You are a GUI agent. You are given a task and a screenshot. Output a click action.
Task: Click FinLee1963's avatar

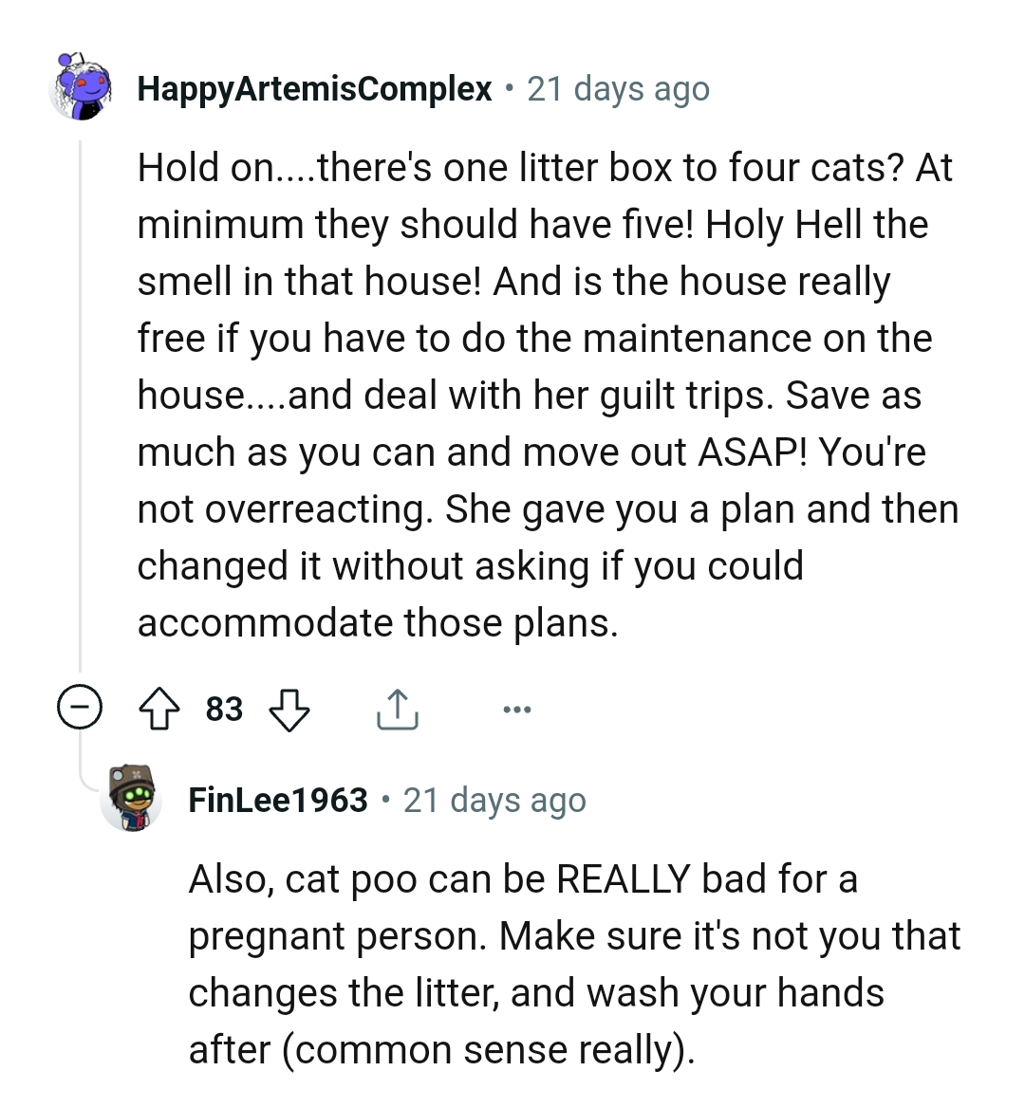coord(130,799)
